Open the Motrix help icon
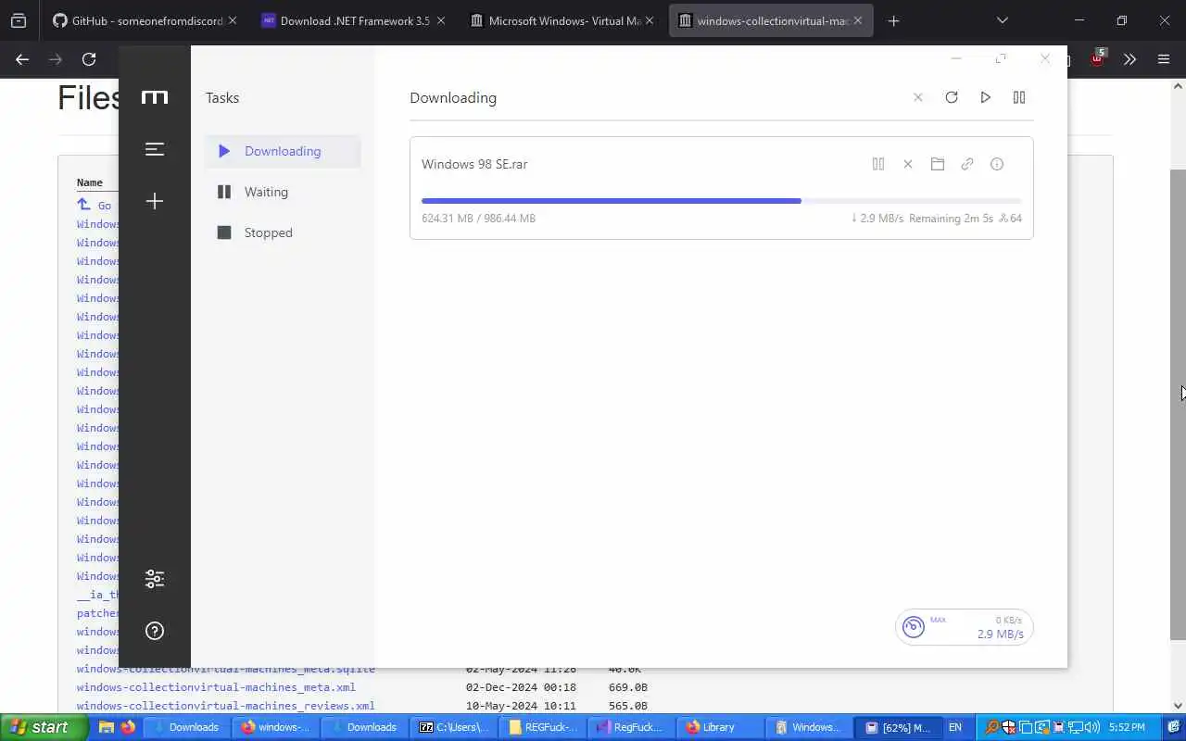This screenshot has width=1186, height=741. 155,631
